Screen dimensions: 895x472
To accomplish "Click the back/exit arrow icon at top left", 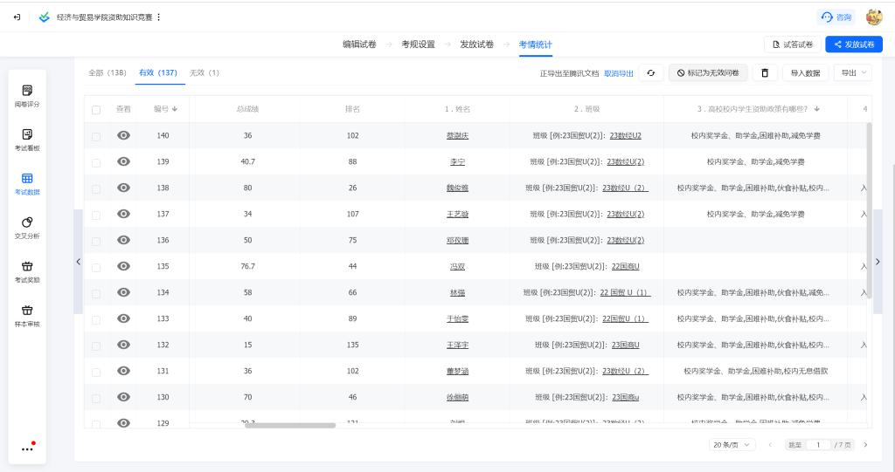I will [x=17, y=17].
